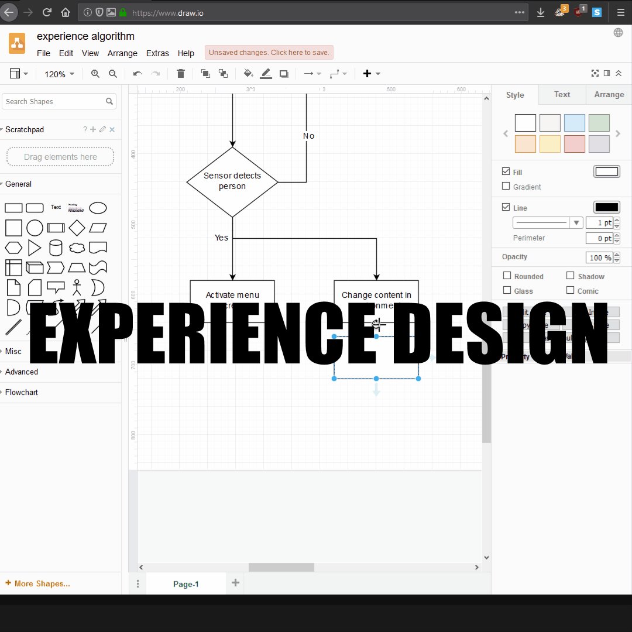
Task: Open the view layout dropdown
Action: click(x=19, y=74)
